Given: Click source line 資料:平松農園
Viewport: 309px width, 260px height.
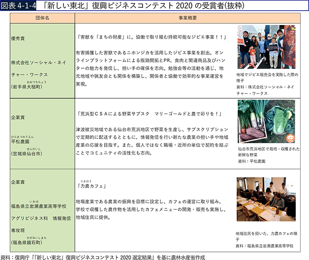Looking at the screenshot, I should pyautogui.click(x=252, y=161).
